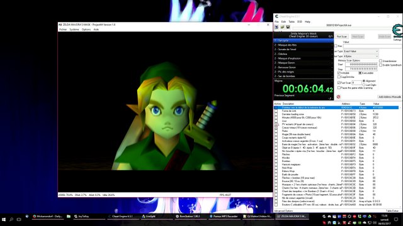Click the Fast Scan alignment value field
The width and height of the screenshot is (403, 226).
(357, 82)
